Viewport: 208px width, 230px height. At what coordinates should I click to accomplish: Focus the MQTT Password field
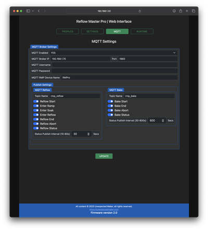[x=114, y=71]
